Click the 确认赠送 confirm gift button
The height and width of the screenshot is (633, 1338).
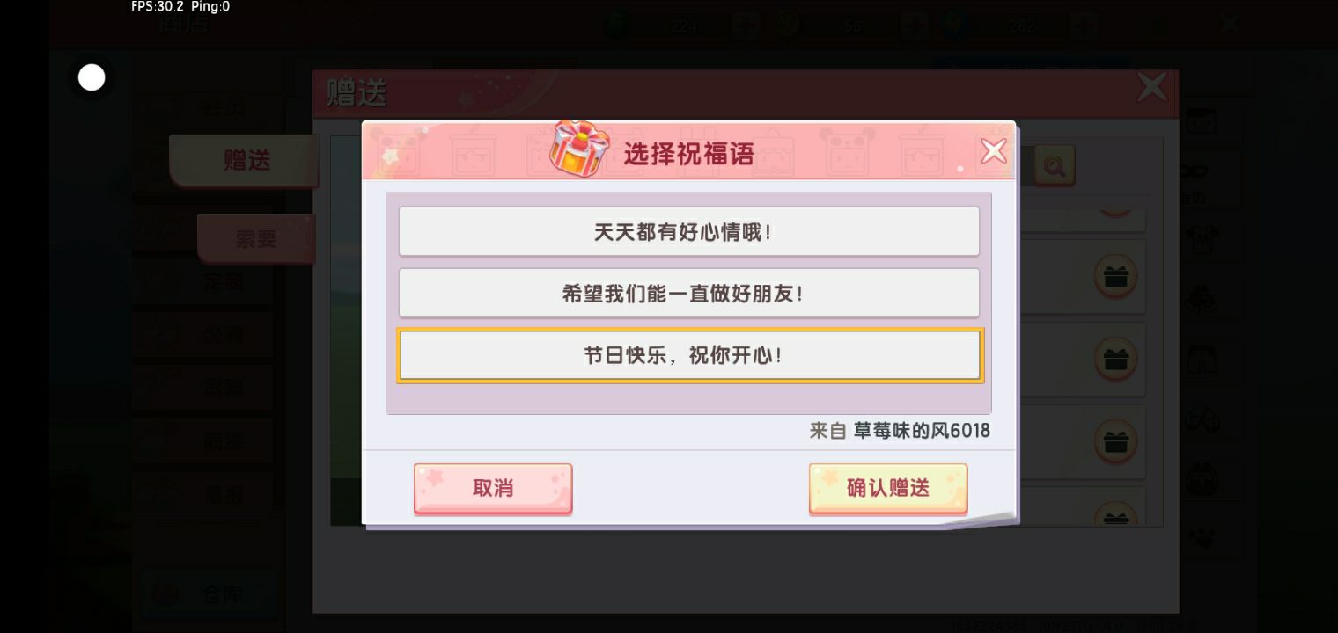click(x=888, y=488)
